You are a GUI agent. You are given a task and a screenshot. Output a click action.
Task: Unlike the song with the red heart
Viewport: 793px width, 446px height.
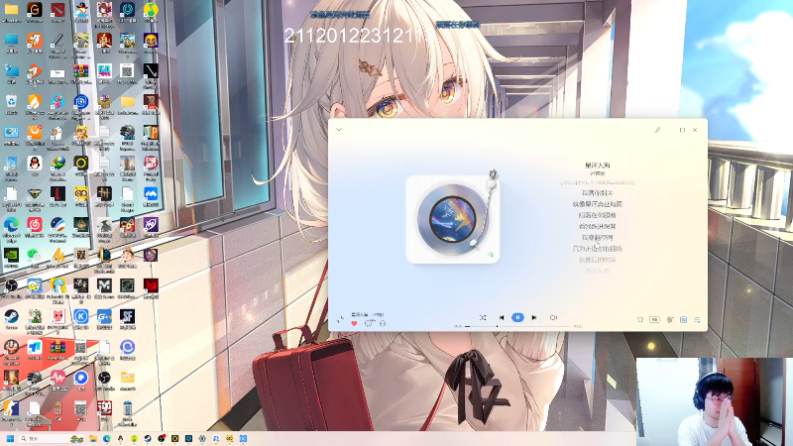click(354, 323)
